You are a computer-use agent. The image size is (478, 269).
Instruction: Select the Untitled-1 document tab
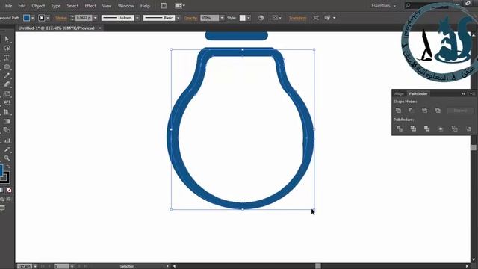tap(57, 28)
